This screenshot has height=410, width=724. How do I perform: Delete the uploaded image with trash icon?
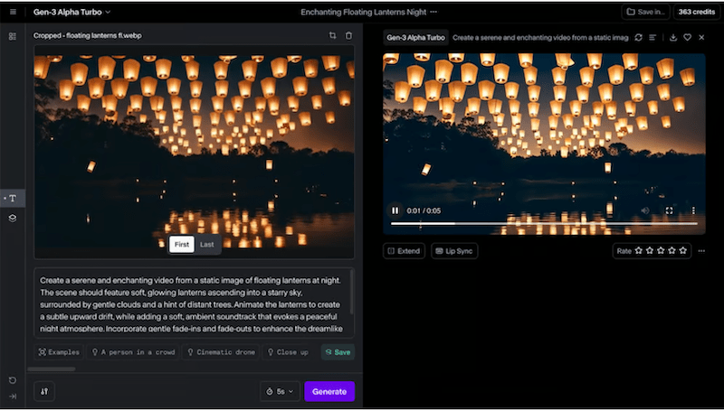[x=348, y=36]
